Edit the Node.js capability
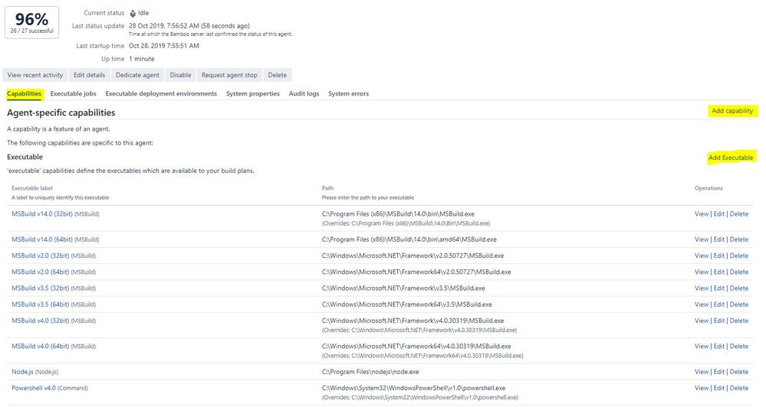This screenshot has width=766, height=407. pyautogui.click(x=719, y=372)
